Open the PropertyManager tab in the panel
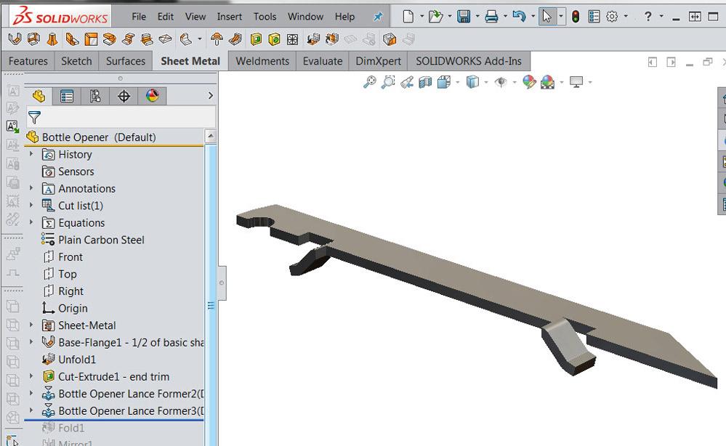The height and width of the screenshot is (446, 726). coord(67,96)
